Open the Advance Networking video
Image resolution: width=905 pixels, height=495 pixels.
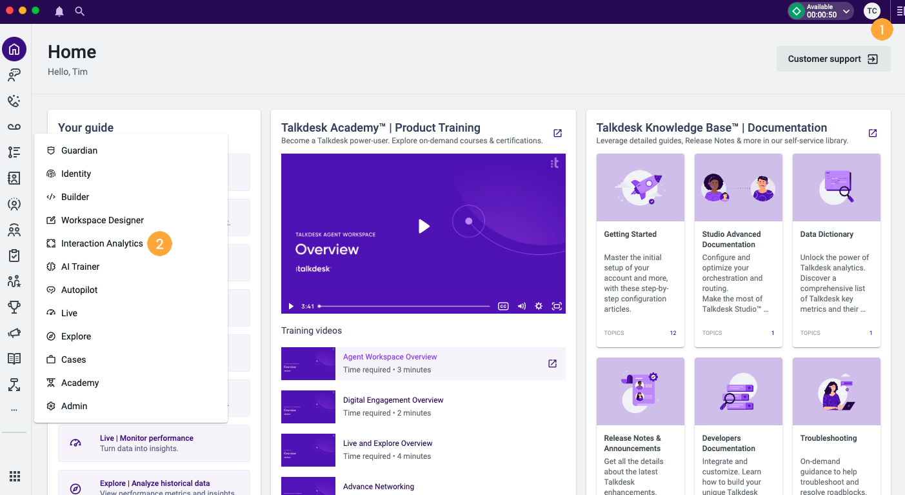(423, 486)
